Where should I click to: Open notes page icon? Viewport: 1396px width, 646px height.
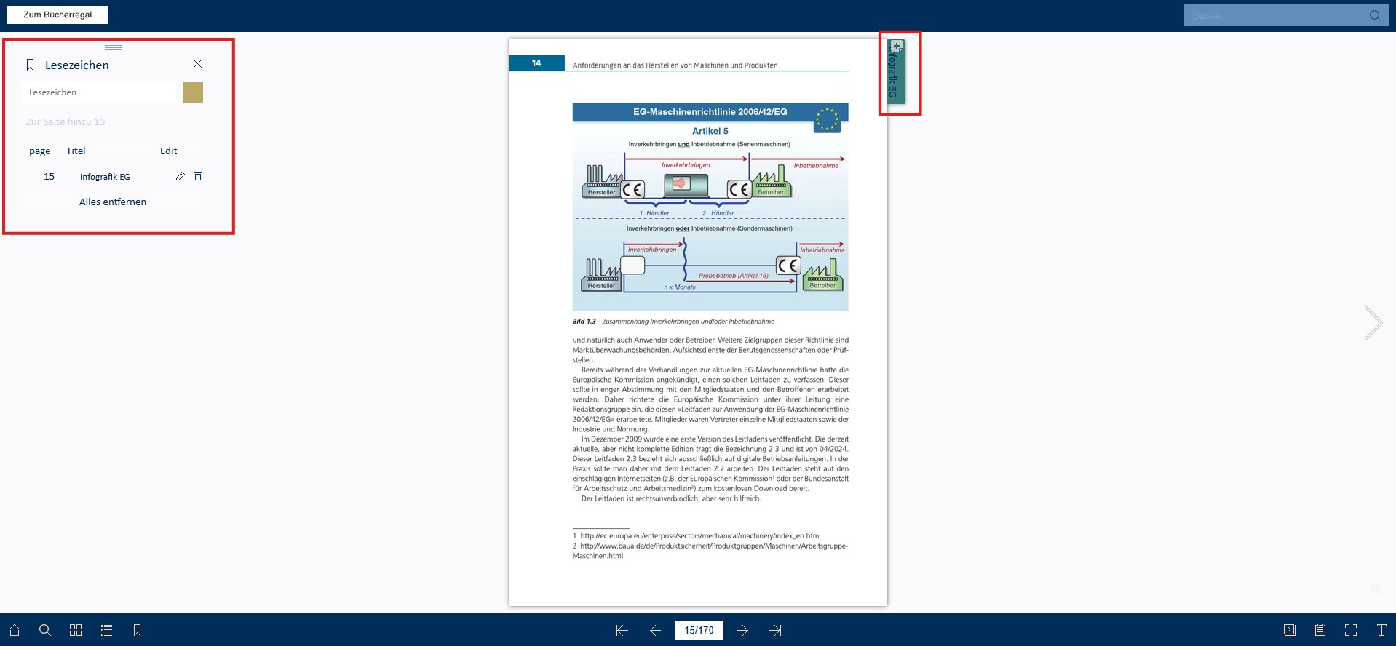[1320, 630]
